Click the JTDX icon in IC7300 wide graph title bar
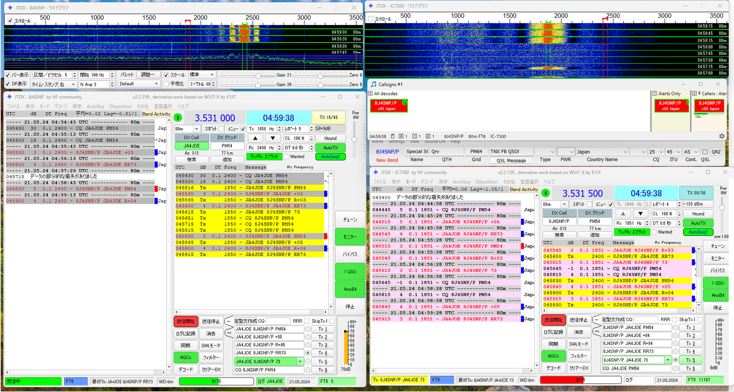 (x=371, y=6)
